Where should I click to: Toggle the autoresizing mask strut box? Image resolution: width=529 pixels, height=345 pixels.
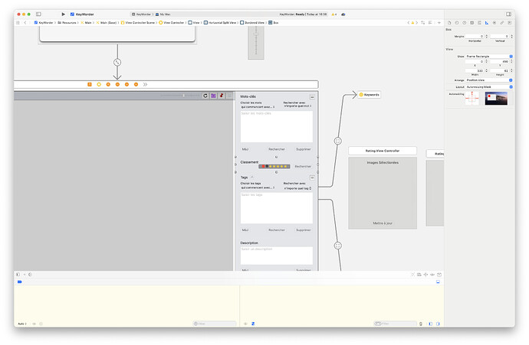click(472, 99)
